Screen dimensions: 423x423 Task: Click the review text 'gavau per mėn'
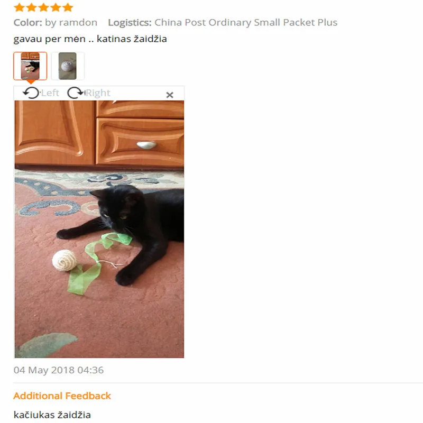click(x=49, y=39)
